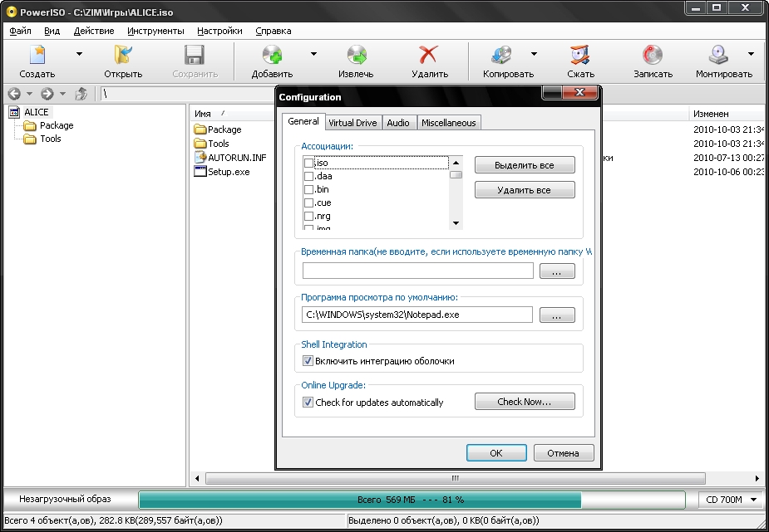Click Изменен column header
The height and width of the screenshot is (532, 769).
[727, 114]
